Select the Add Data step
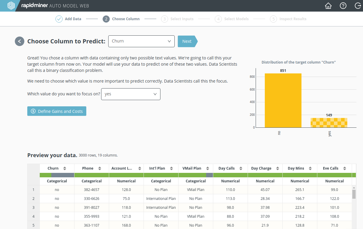This screenshot has width=363, height=229. (x=68, y=19)
